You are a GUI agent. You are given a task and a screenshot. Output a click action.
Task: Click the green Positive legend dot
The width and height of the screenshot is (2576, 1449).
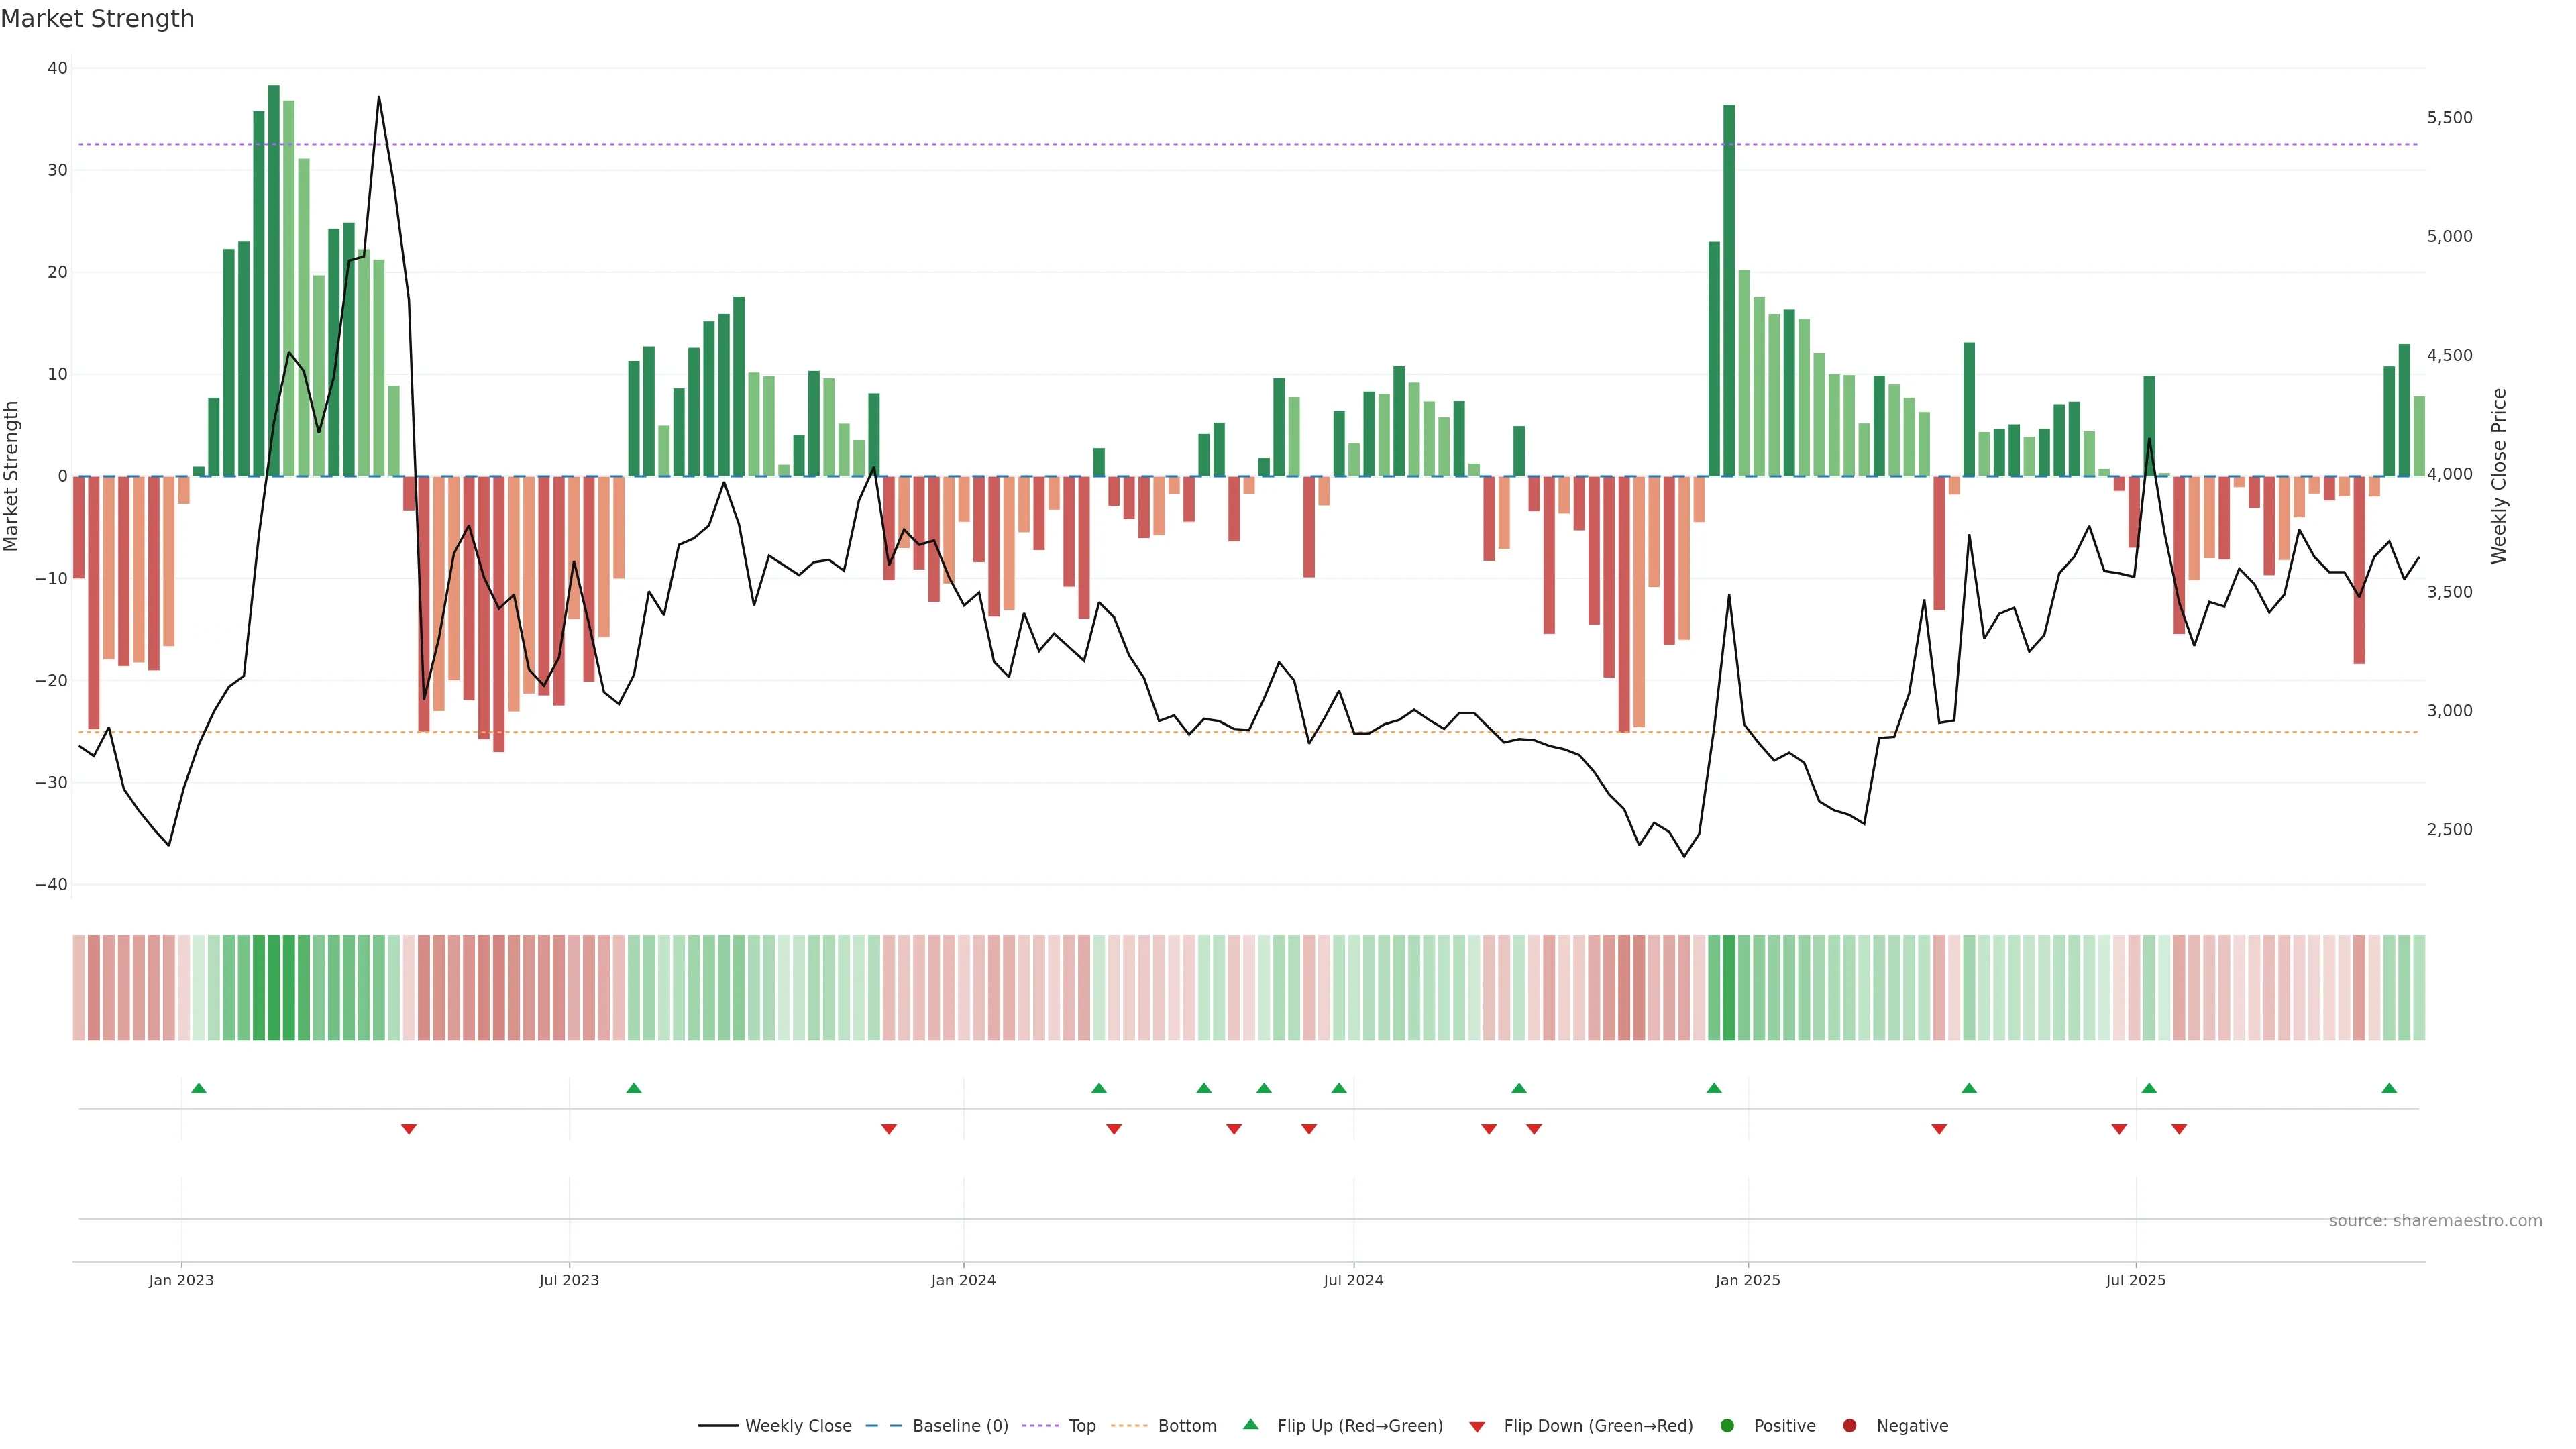(x=1727, y=1425)
